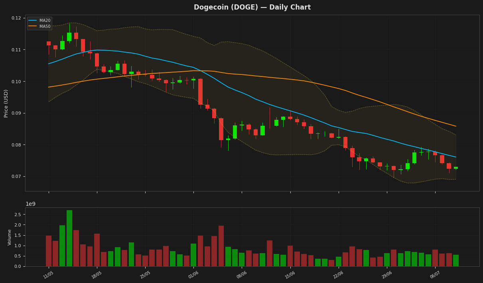Click the 22/06 date label
This screenshot has width=483, height=283.
[338, 275]
